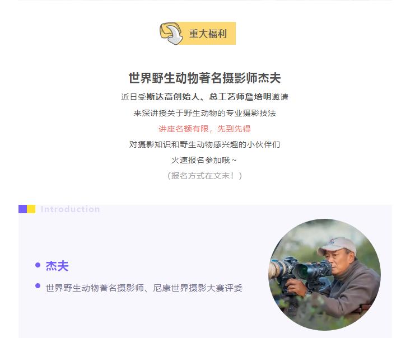Click bullet dot before 世界野生动物著名摄影师
This screenshot has width=401, height=338.
[x=38, y=285]
